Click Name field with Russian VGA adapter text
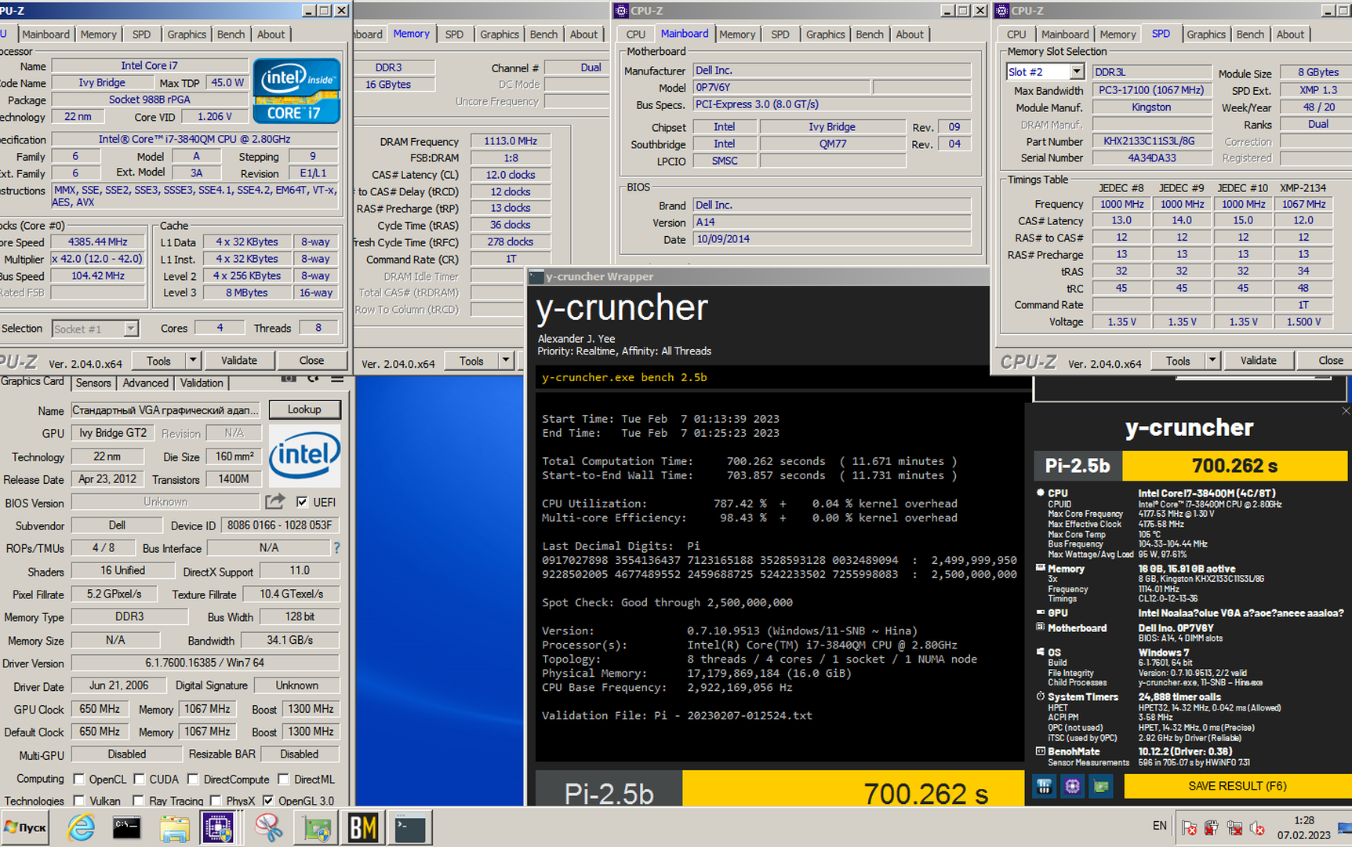This screenshot has height=847, width=1352. [165, 410]
